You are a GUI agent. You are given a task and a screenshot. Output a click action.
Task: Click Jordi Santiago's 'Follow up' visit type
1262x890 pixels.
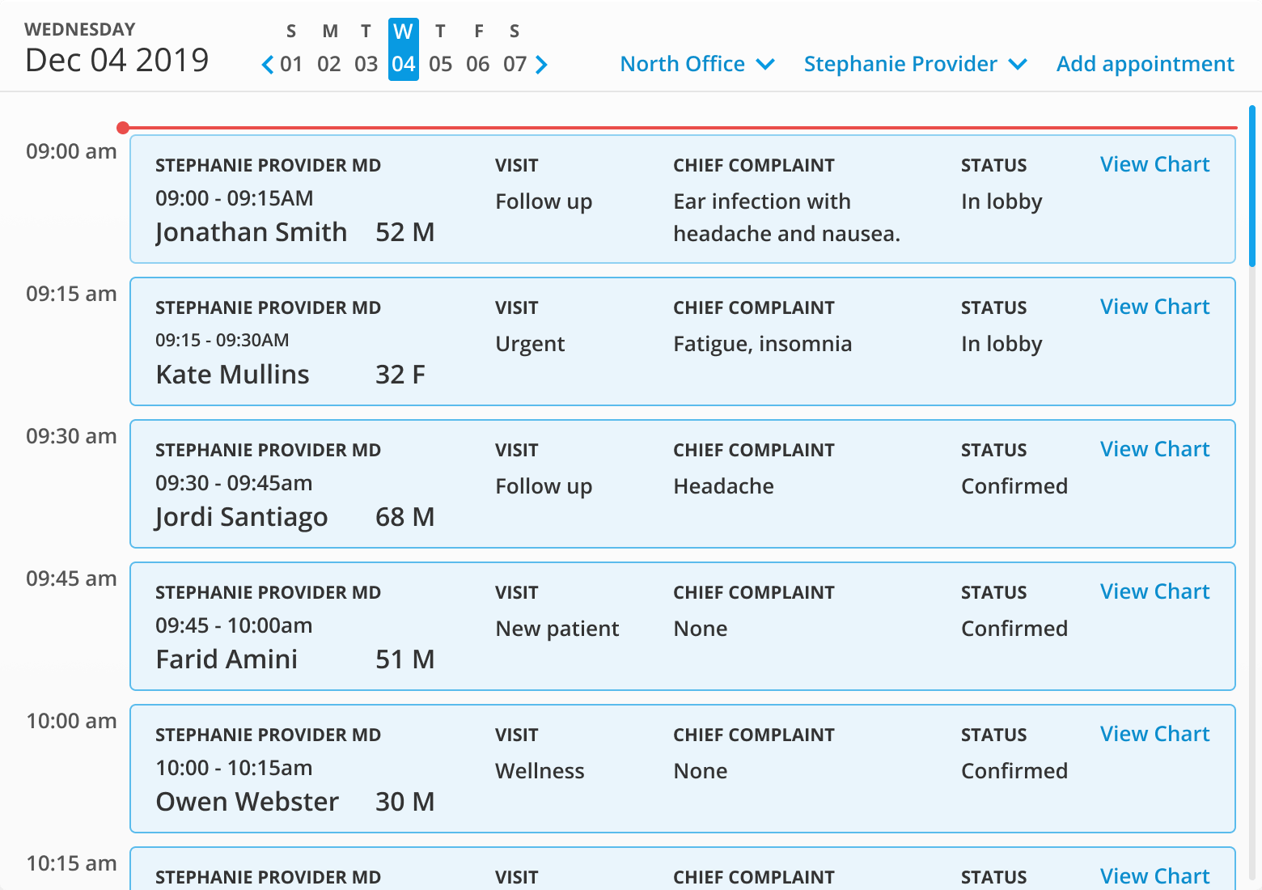[544, 486]
